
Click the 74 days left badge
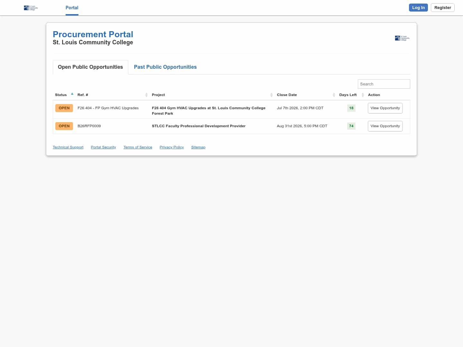point(351,126)
